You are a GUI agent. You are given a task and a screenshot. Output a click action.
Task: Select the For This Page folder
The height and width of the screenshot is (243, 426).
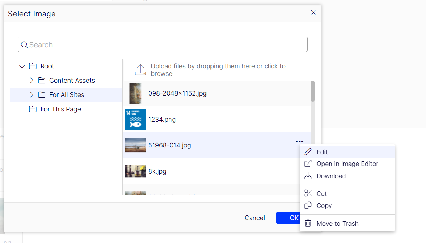click(60, 109)
